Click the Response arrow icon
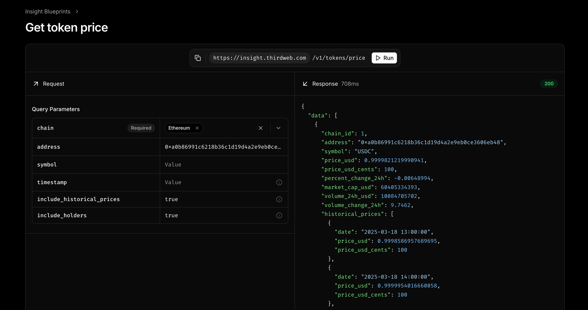Screen dimensions: 588x310 305,84
